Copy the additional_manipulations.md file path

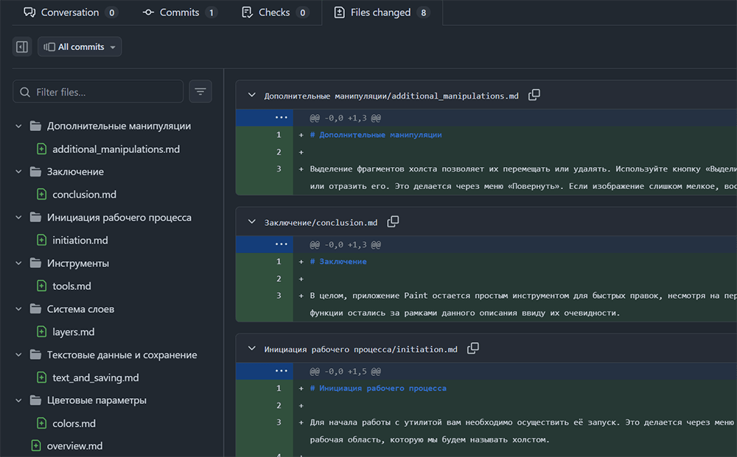(x=534, y=95)
